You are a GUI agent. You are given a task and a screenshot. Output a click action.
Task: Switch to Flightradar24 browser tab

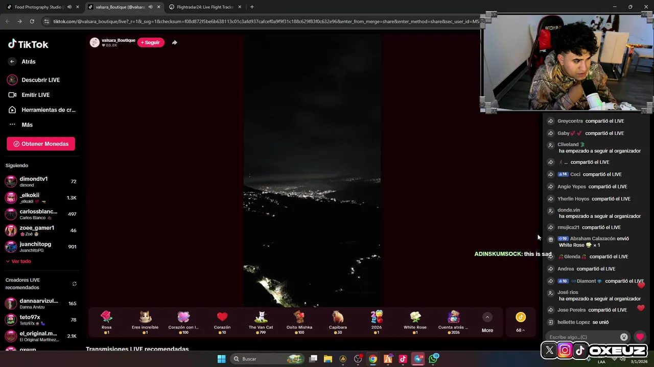204,7
